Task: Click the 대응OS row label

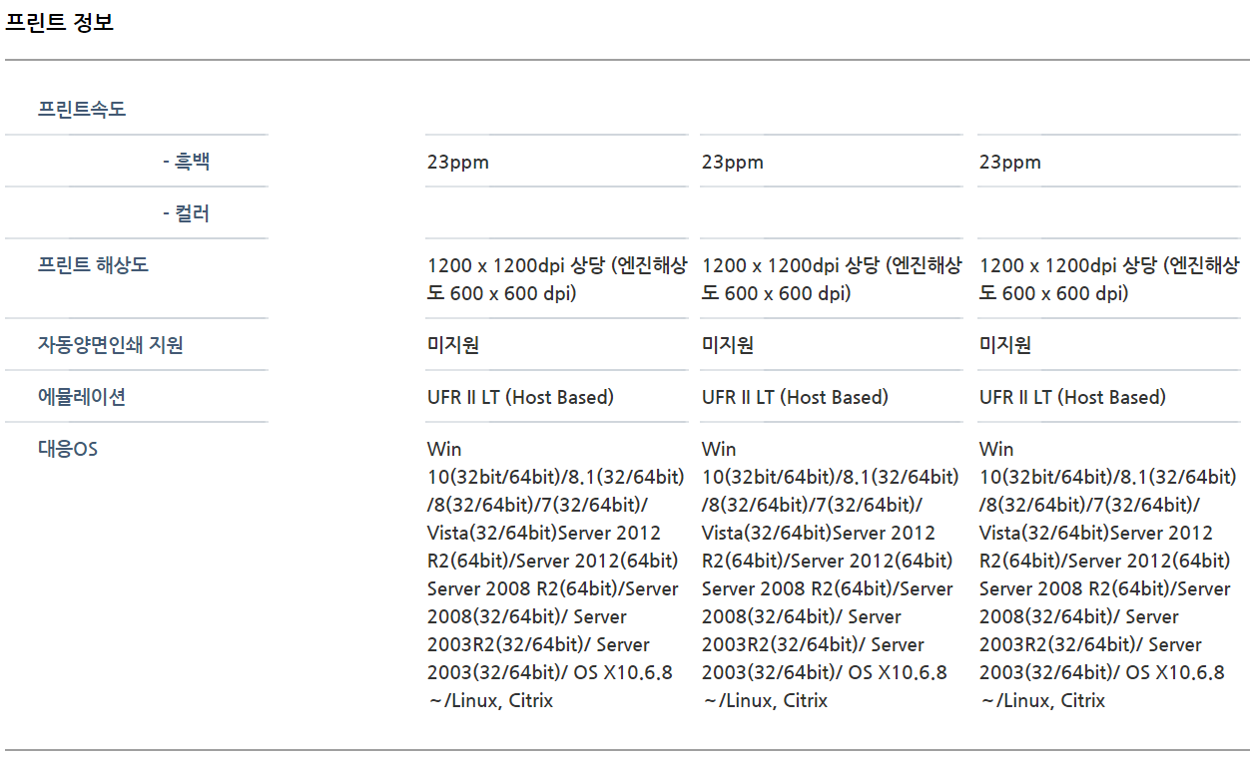Action: click(68, 449)
